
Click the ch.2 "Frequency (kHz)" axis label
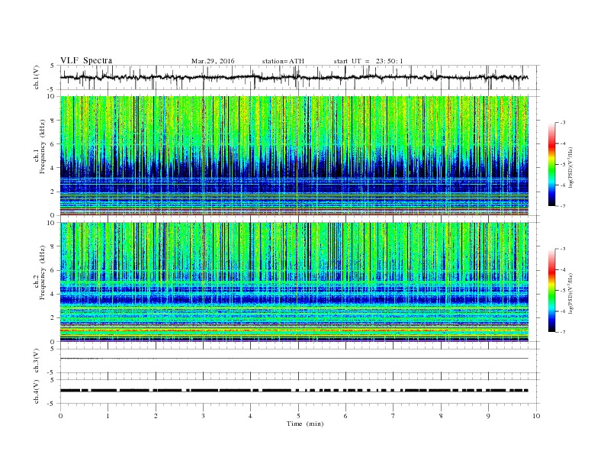point(43,273)
